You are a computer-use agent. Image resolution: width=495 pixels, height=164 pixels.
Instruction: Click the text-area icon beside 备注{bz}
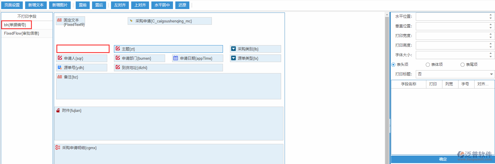60,77
